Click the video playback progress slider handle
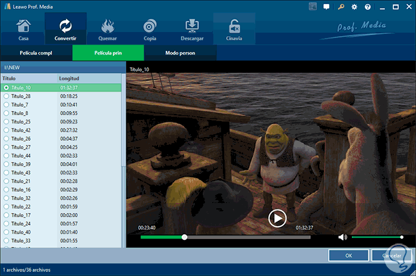 click(x=184, y=237)
